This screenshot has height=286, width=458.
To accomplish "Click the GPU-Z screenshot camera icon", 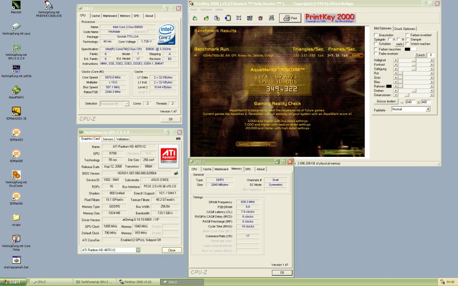I will pyautogui.click(x=178, y=139).
